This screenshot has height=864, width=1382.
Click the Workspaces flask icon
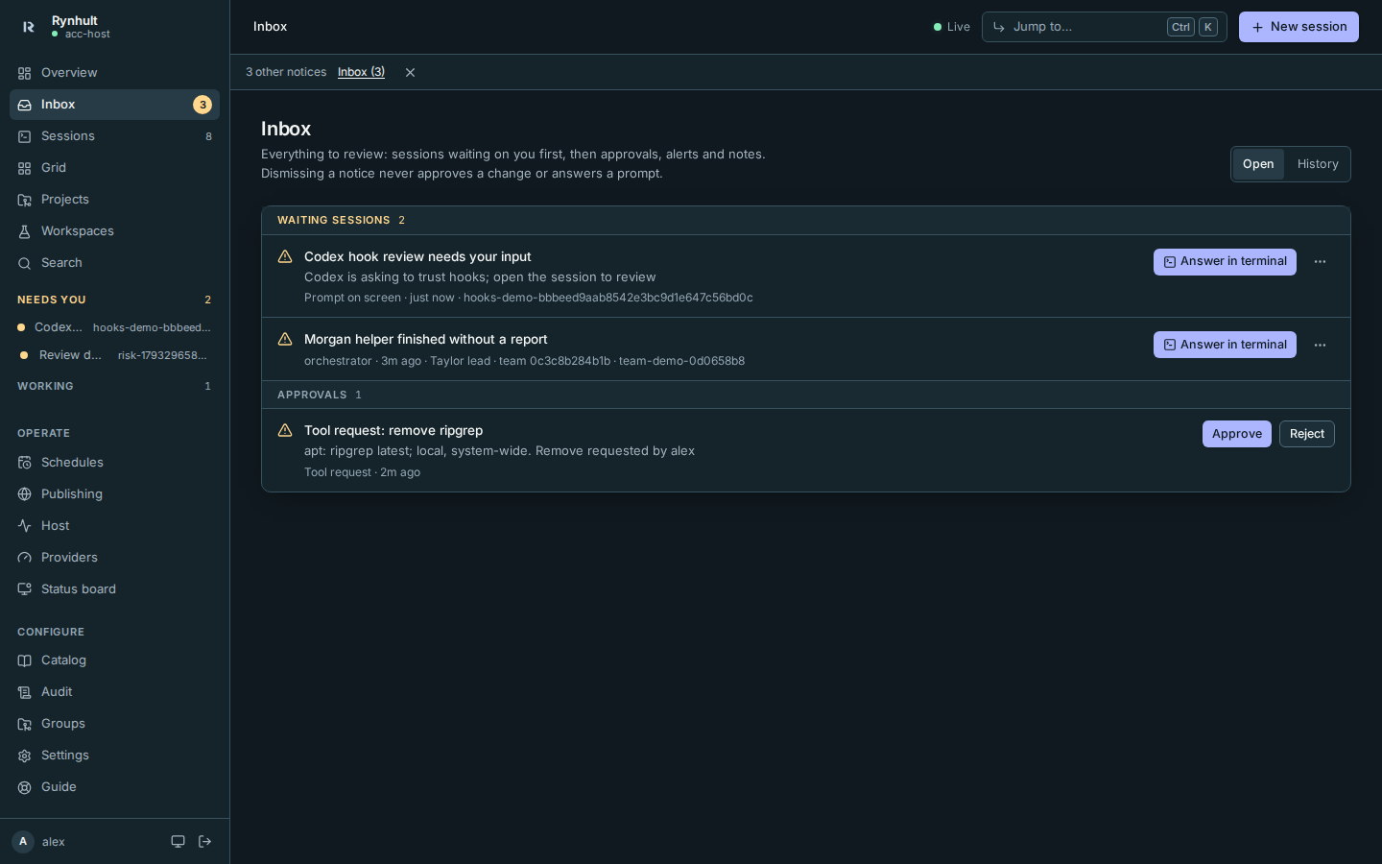click(x=24, y=231)
